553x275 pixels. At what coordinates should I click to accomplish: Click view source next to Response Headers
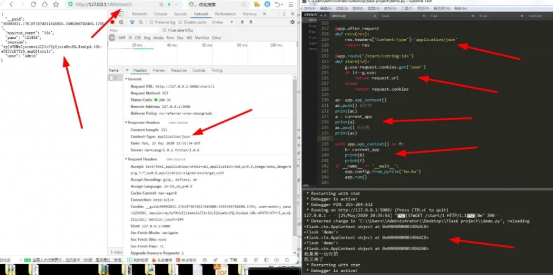coord(178,122)
